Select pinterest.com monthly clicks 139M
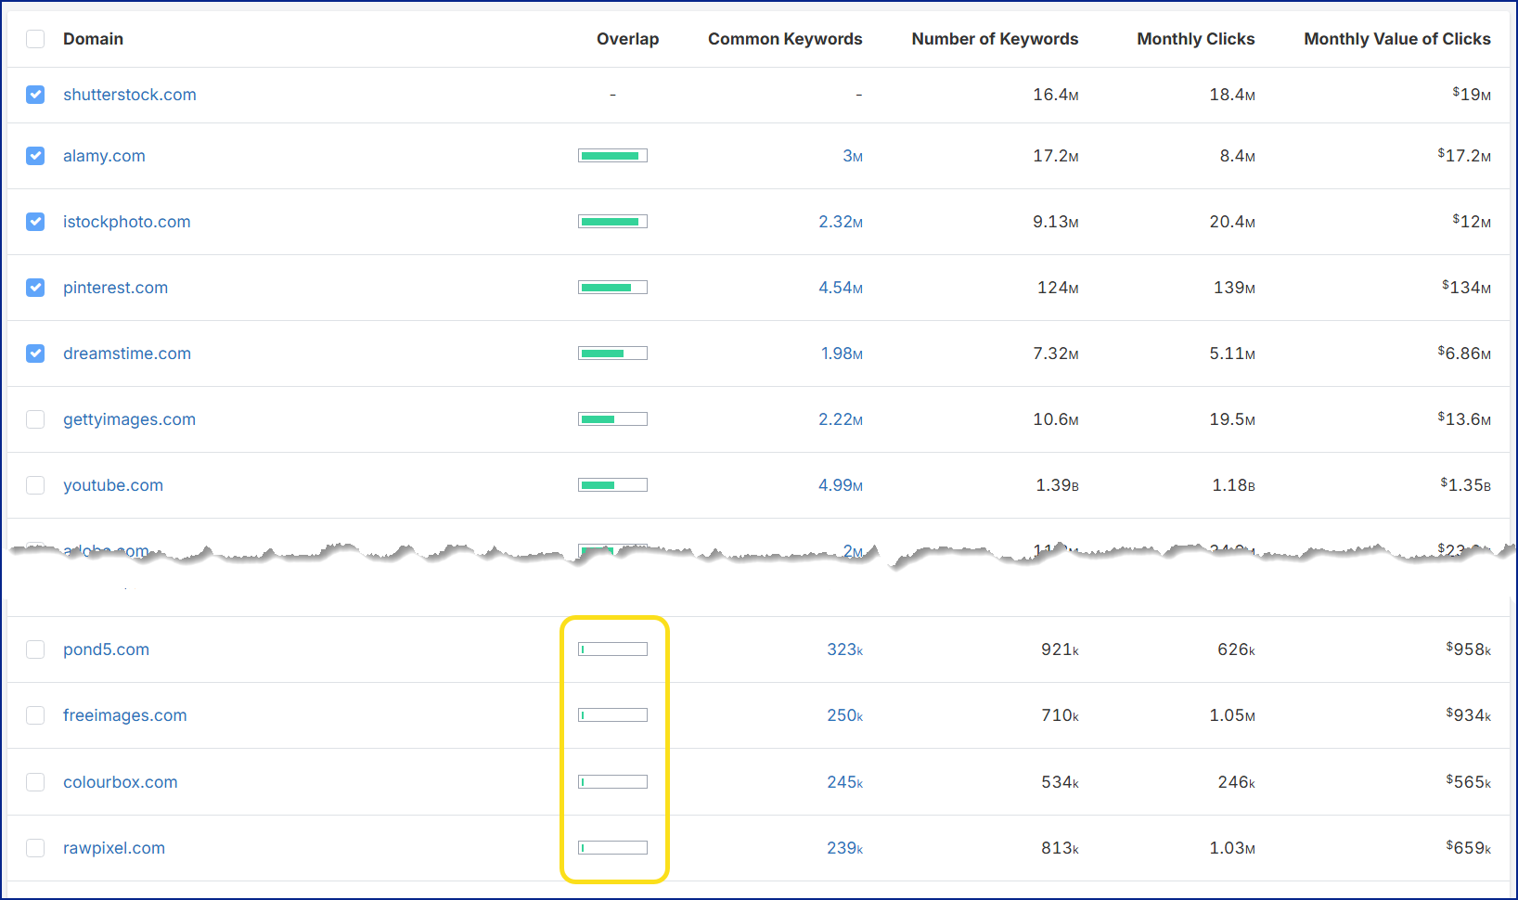The height and width of the screenshot is (900, 1518). [1234, 288]
